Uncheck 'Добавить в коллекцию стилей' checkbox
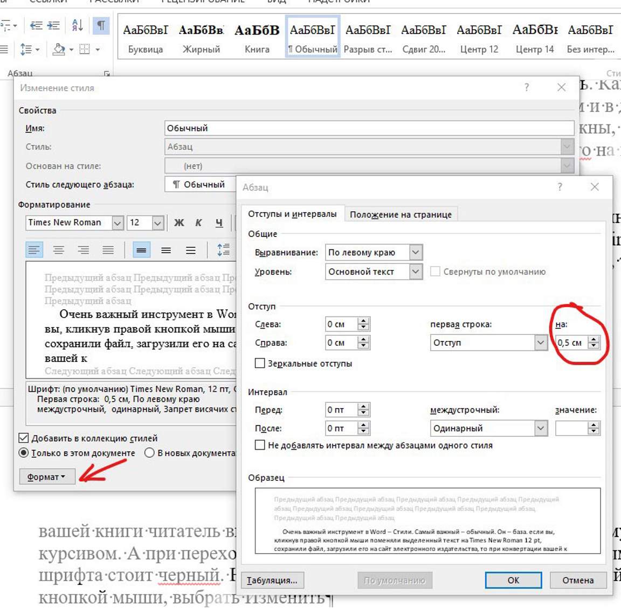The image size is (621, 608). (24, 438)
